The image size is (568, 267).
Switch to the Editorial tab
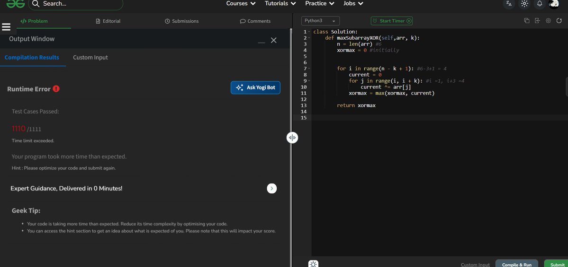[108, 21]
